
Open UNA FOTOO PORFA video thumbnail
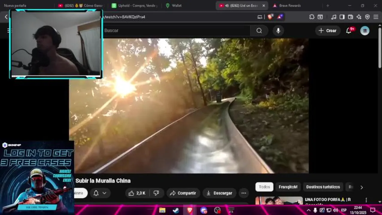point(279,200)
